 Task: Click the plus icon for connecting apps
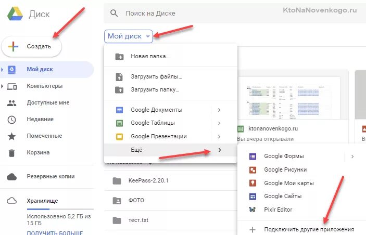point(253,230)
